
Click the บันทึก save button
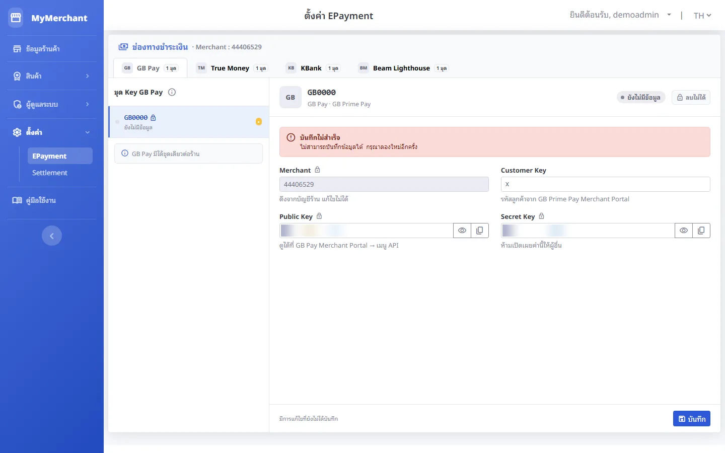(692, 419)
